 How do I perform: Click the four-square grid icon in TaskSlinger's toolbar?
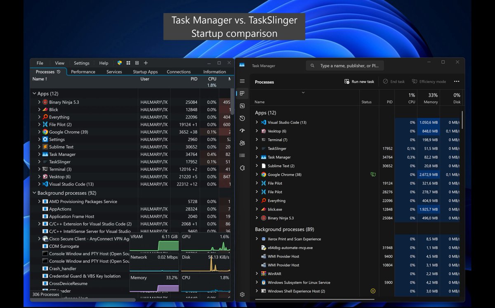click(x=128, y=63)
